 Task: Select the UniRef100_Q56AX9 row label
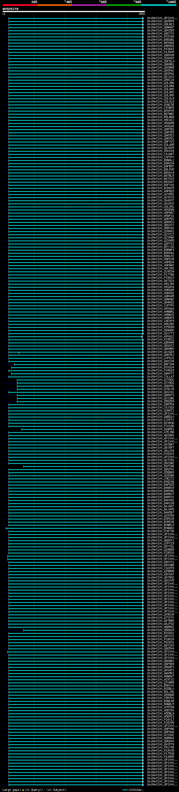[x=161, y=630]
